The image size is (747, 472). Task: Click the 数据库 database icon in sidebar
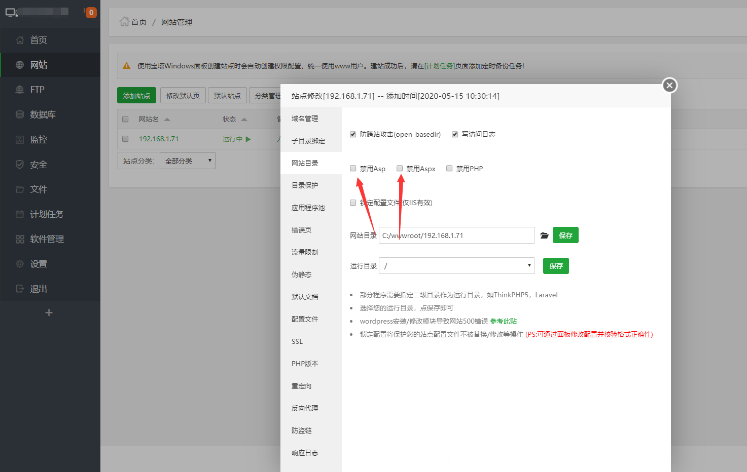tap(20, 114)
